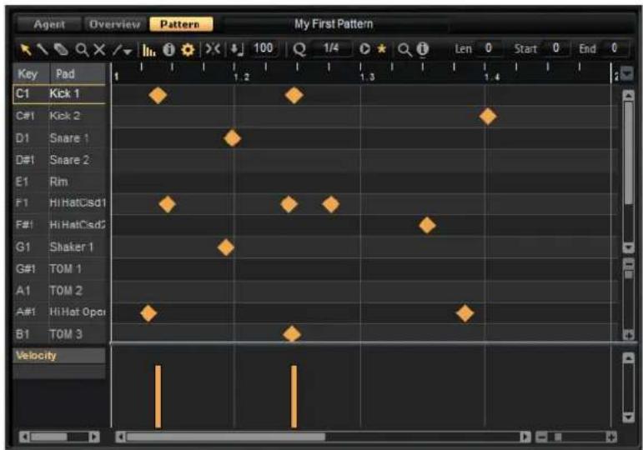Select the Pattern tab

coord(181,24)
